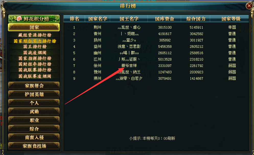
Task: Click the 南蛮入侵 category button
Action: (x=34, y=137)
